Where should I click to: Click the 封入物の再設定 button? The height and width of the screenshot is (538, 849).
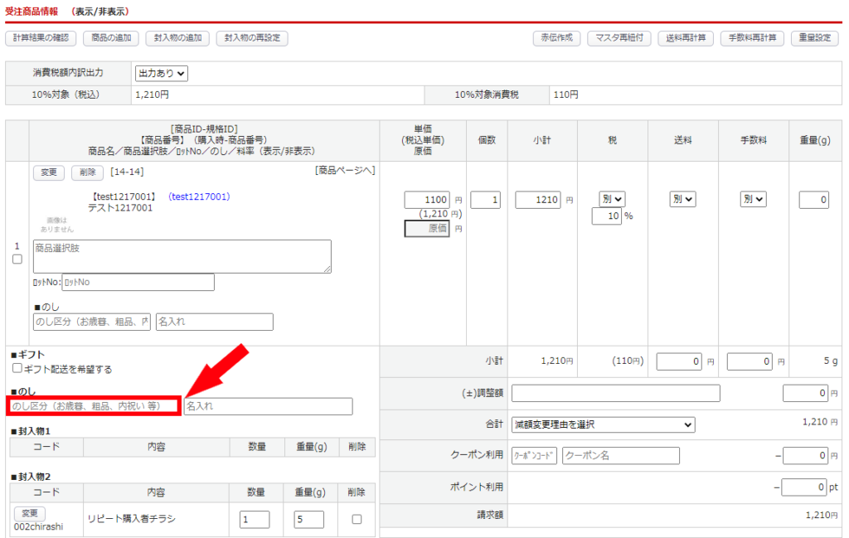coord(252,38)
